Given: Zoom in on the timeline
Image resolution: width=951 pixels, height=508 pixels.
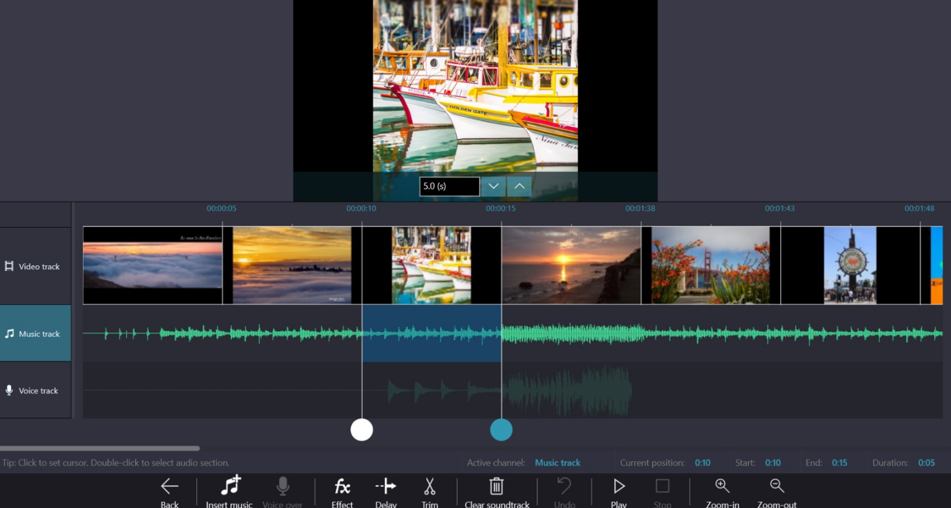Looking at the screenshot, I should (x=722, y=486).
